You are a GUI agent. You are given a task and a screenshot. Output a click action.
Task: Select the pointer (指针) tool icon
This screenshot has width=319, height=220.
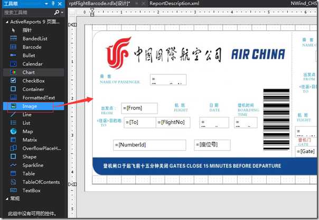13,30
